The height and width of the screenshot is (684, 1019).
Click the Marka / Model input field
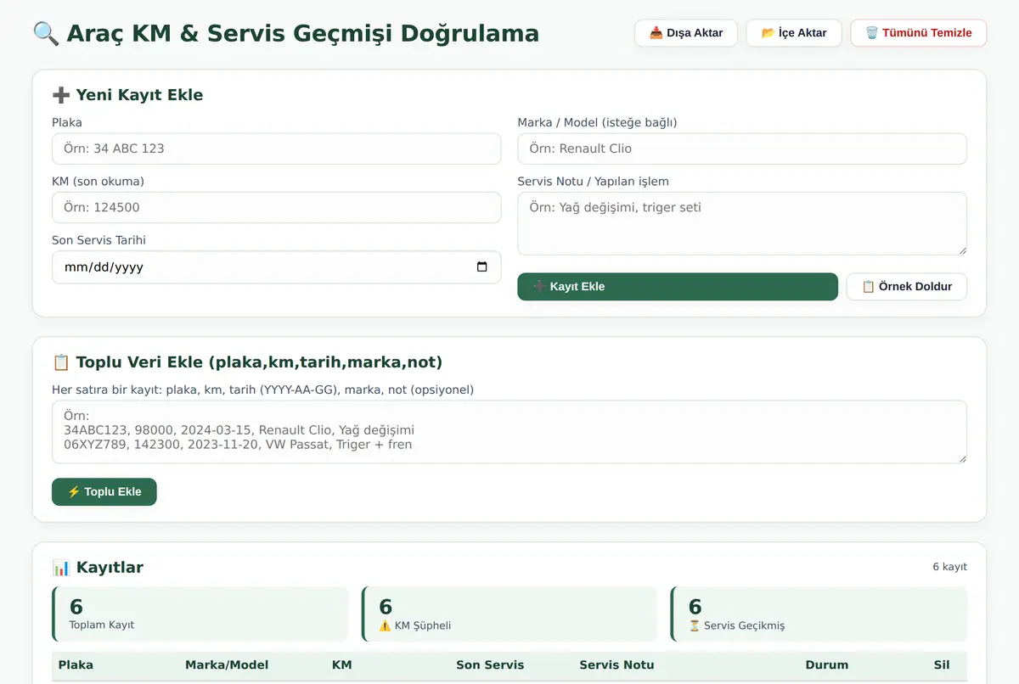[x=742, y=149]
